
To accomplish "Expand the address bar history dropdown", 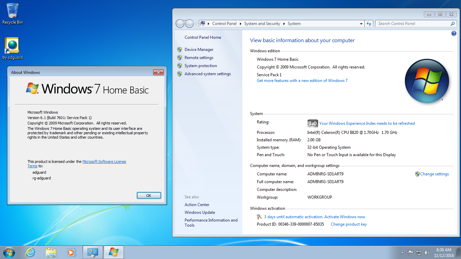I will pyautogui.click(x=361, y=24).
